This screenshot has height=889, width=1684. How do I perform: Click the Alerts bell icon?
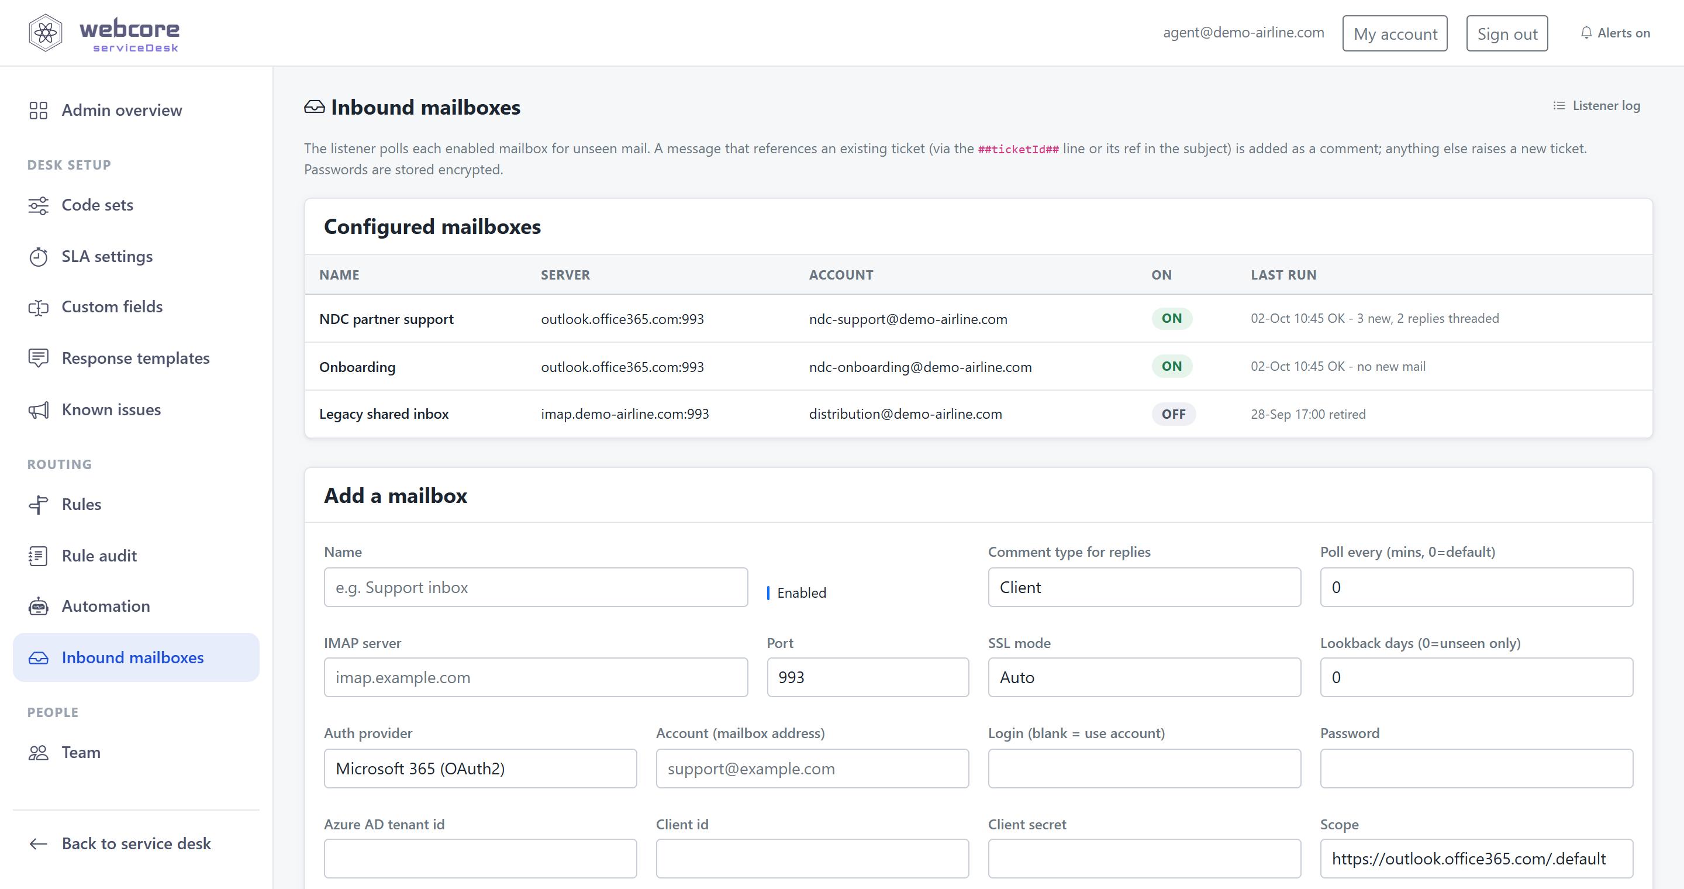click(1586, 33)
